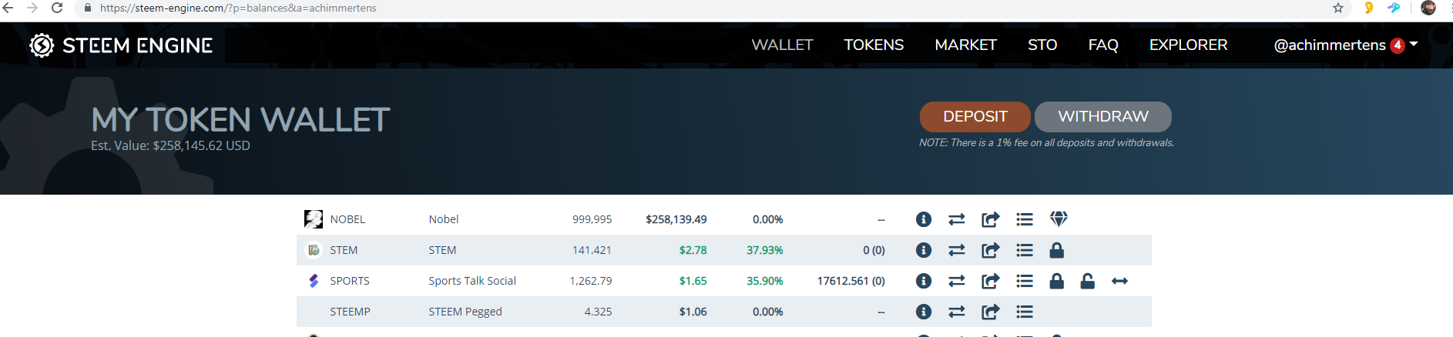
Task: Open the red notification badge showing 4
Action: (x=1397, y=45)
